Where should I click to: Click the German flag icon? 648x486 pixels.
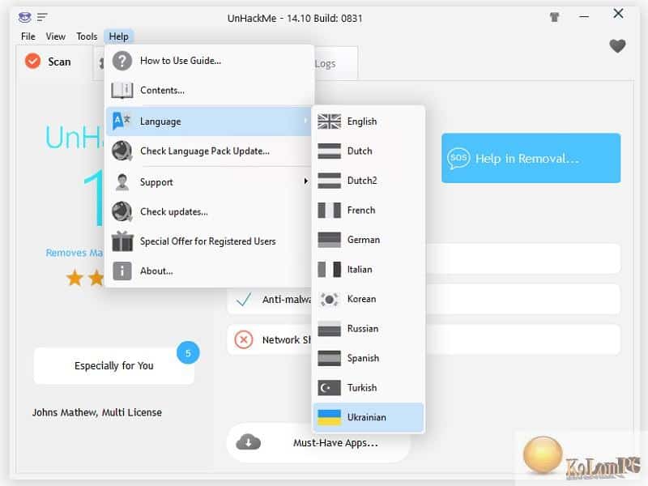[x=329, y=240]
